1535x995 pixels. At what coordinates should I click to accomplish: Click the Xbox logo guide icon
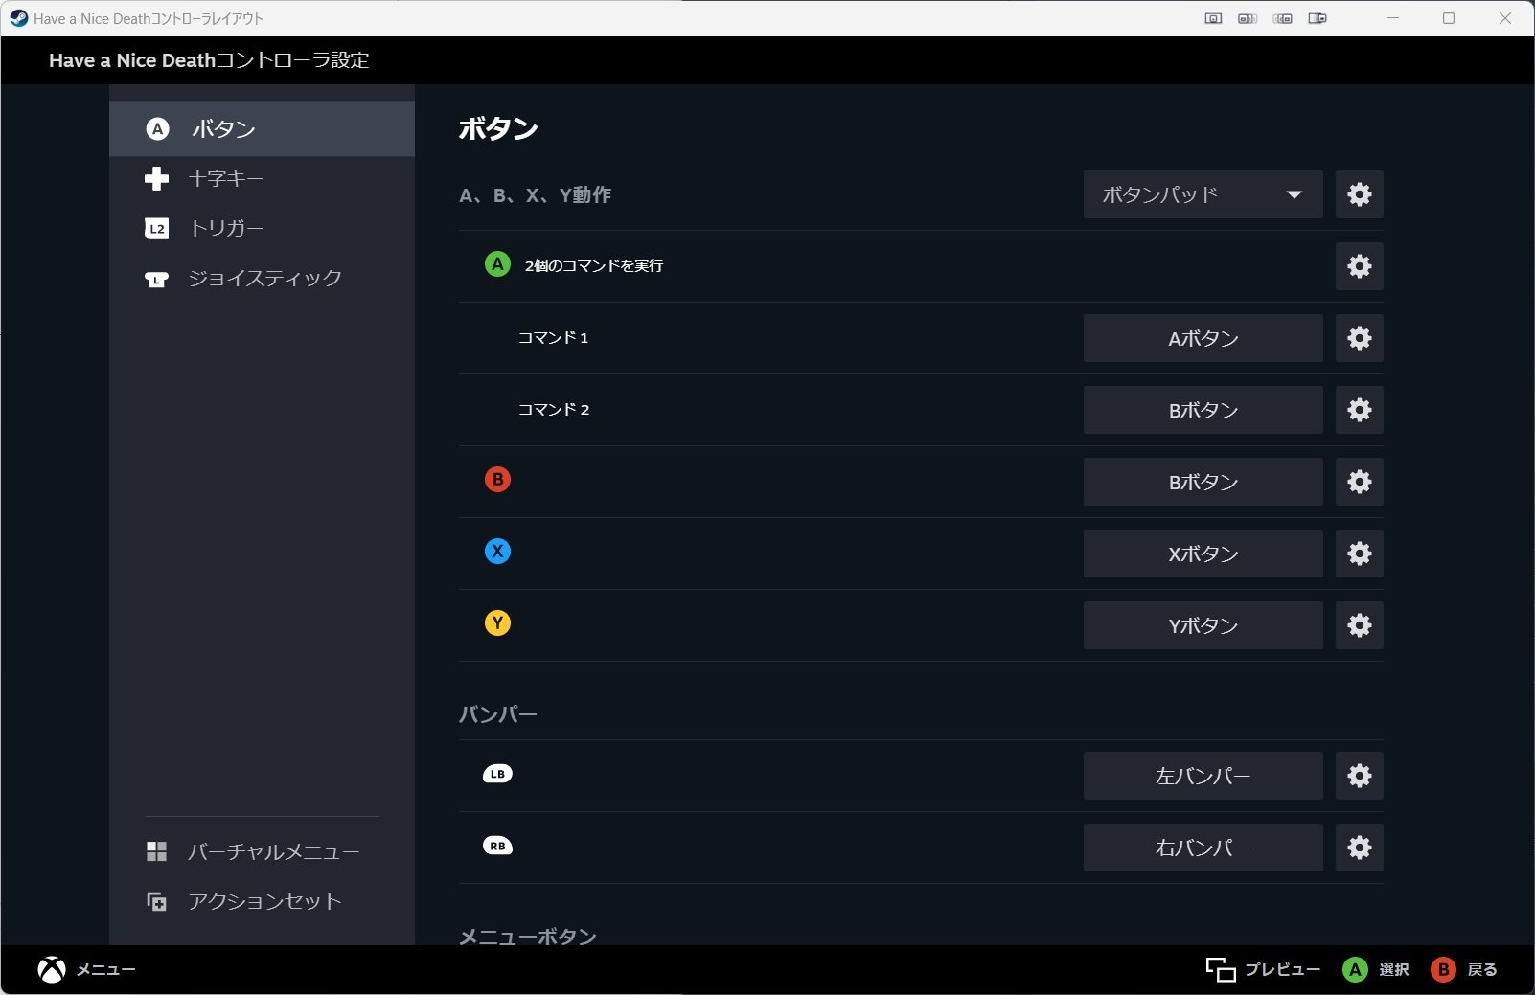52,969
